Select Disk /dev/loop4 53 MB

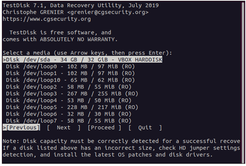(69, 100)
